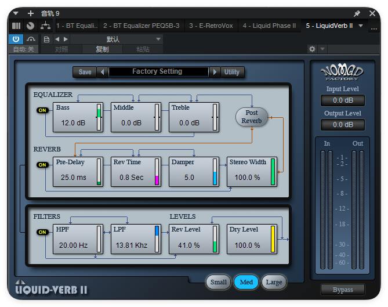Click the HPF slider bar

[x=99, y=239]
